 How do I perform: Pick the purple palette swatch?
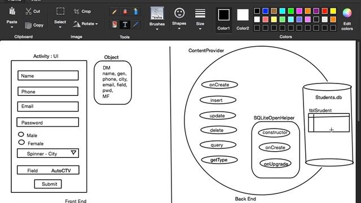(x=316, y=11)
